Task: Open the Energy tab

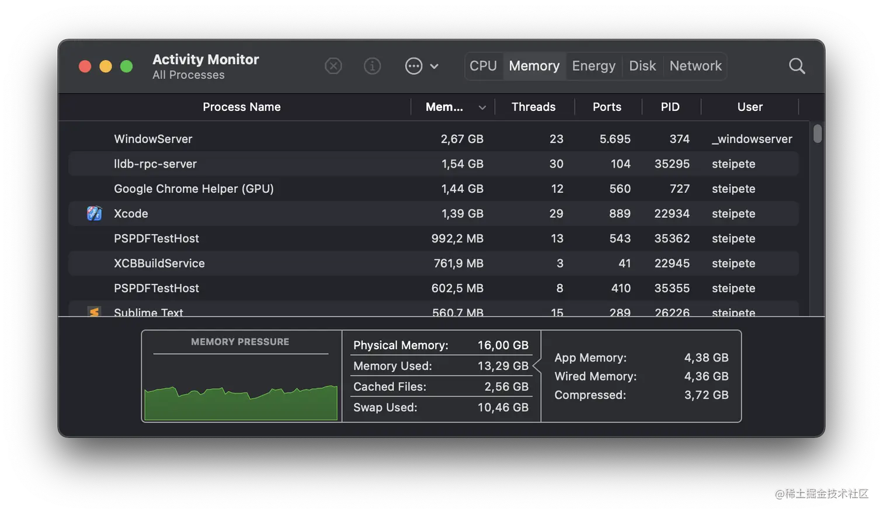Action: tap(594, 66)
